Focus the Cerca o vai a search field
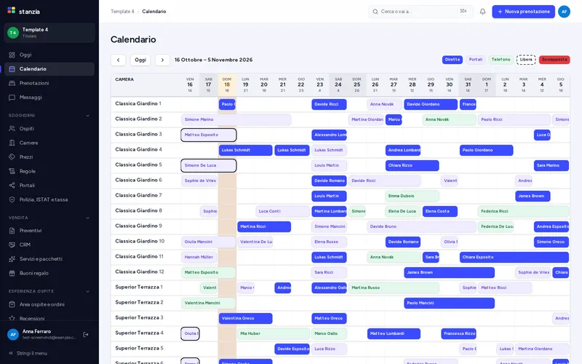 420,12
